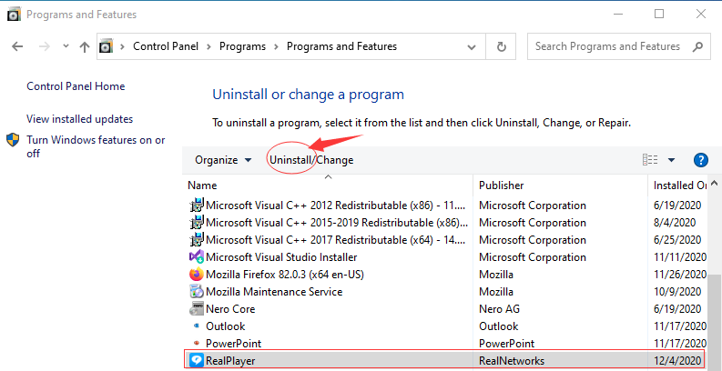The height and width of the screenshot is (371, 722).
Task: Click RealNetworks publisher cell
Action: tap(512, 360)
